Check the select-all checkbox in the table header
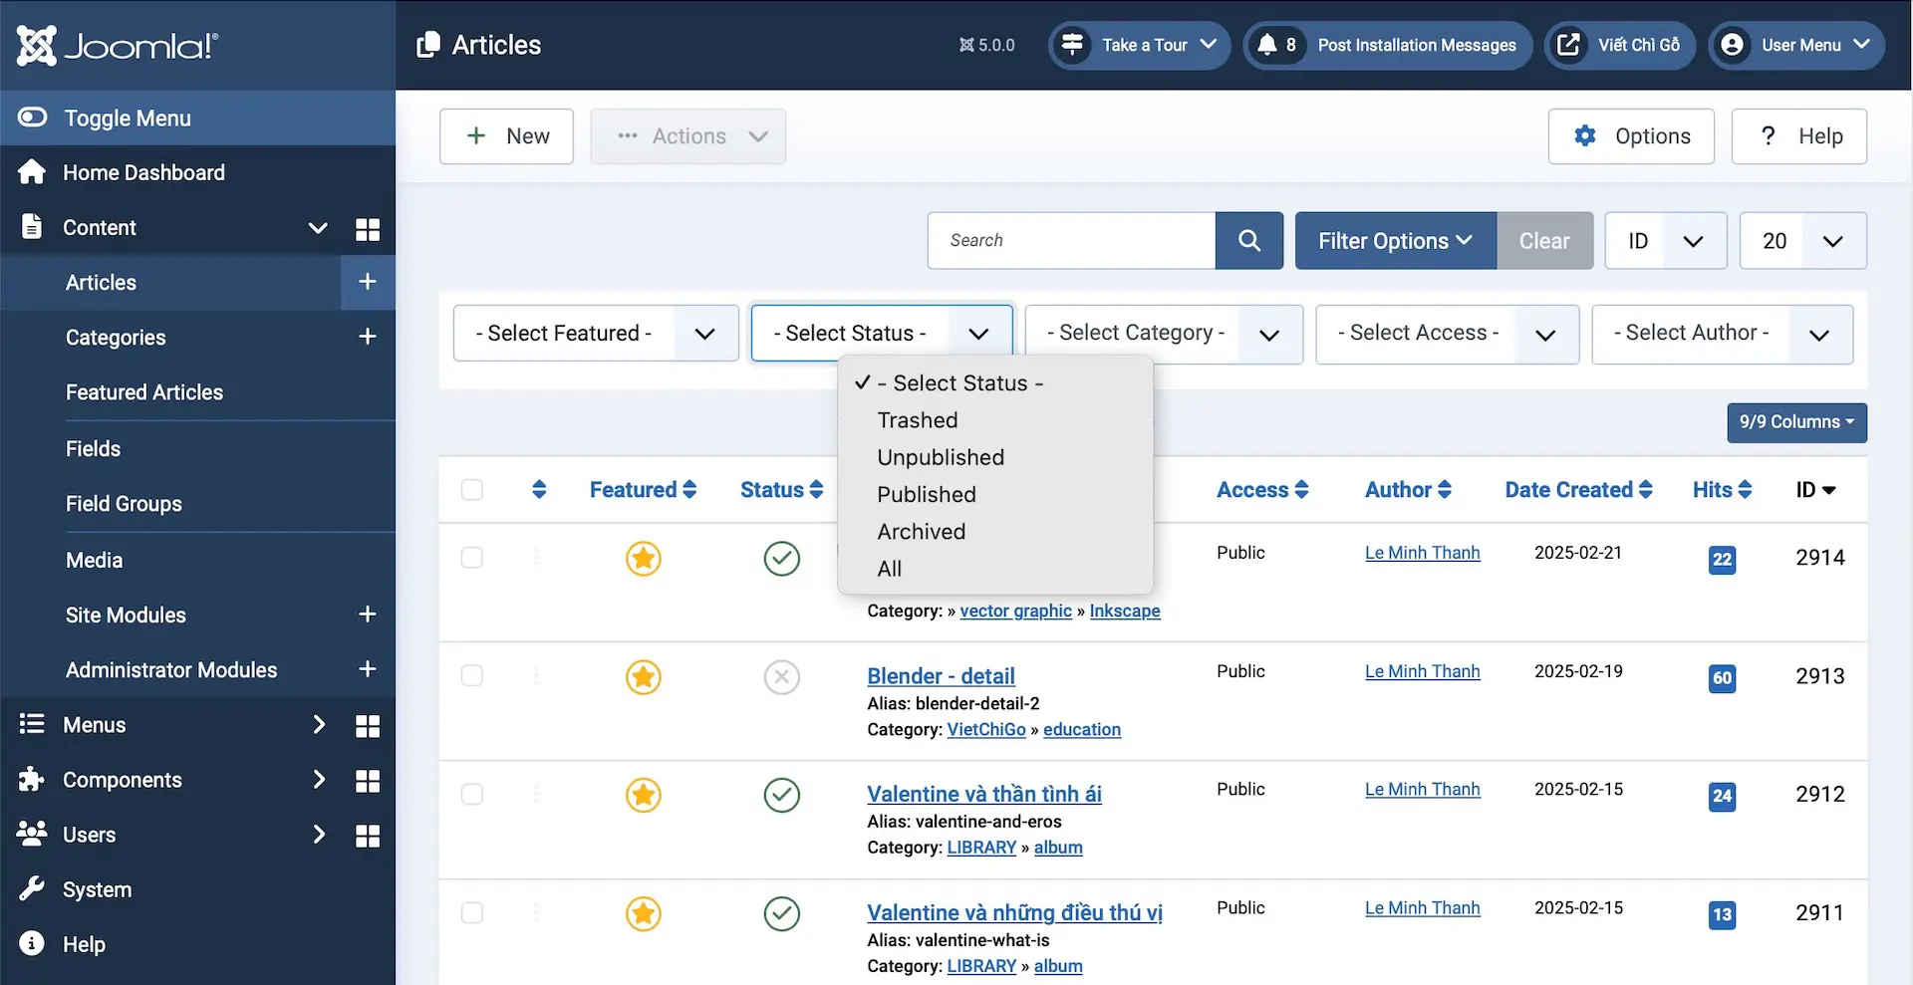The image size is (1913, 985). tap(472, 490)
